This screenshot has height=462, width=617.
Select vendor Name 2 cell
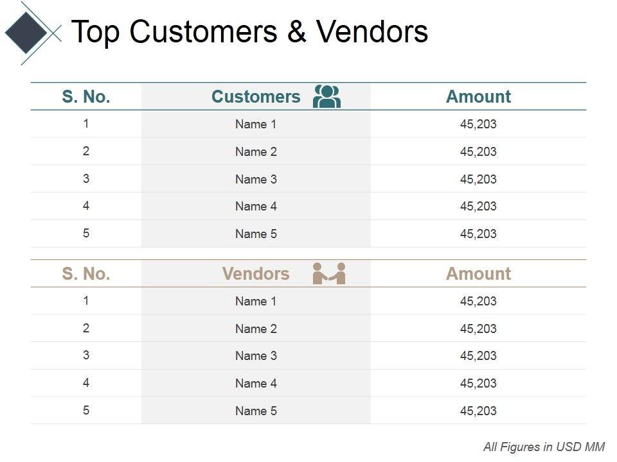click(x=256, y=329)
